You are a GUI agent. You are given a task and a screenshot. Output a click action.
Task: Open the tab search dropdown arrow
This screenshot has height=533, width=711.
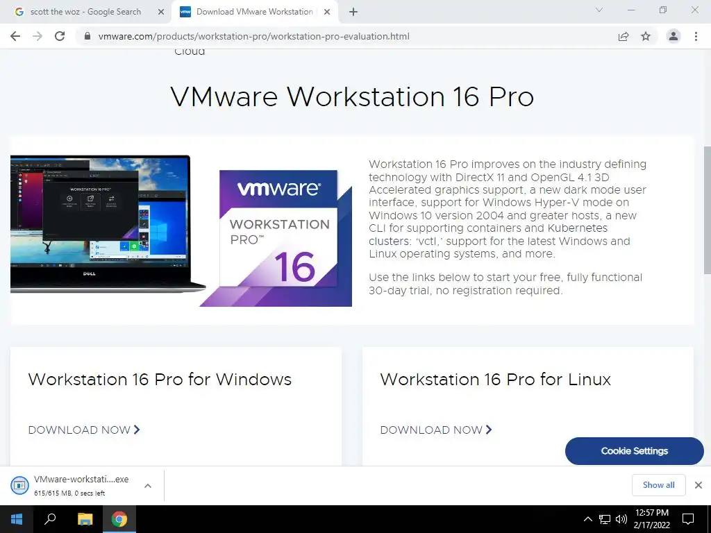(x=599, y=10)
